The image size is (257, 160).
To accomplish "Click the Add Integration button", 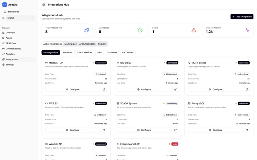I will tap(242, 17).
